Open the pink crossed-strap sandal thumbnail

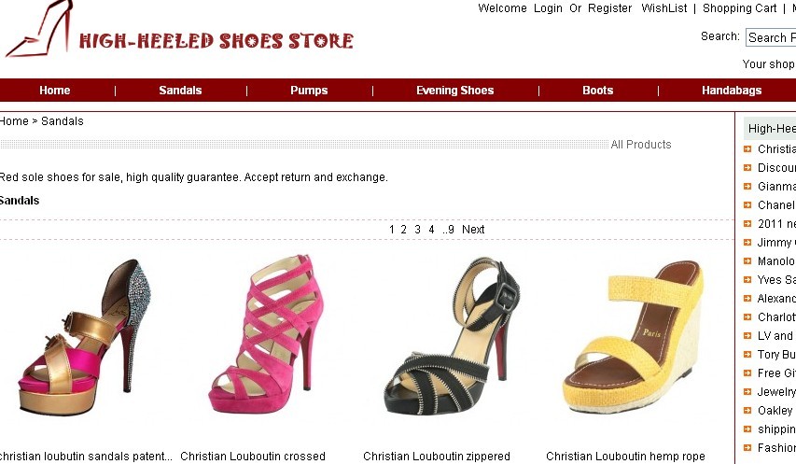tap(267, 334)
